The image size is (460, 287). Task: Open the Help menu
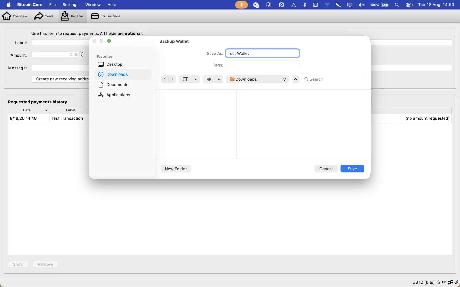click(x=112, y=5)
